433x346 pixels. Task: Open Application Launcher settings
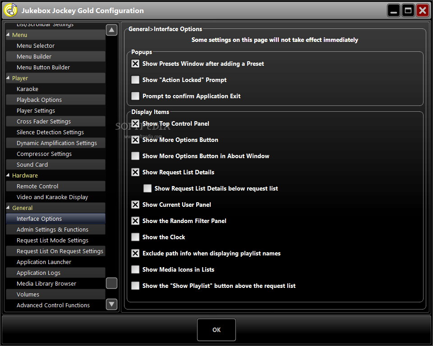(x=55, y=262)
